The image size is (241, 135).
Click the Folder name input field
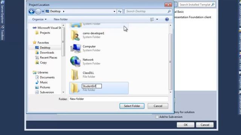pos(118,99)
